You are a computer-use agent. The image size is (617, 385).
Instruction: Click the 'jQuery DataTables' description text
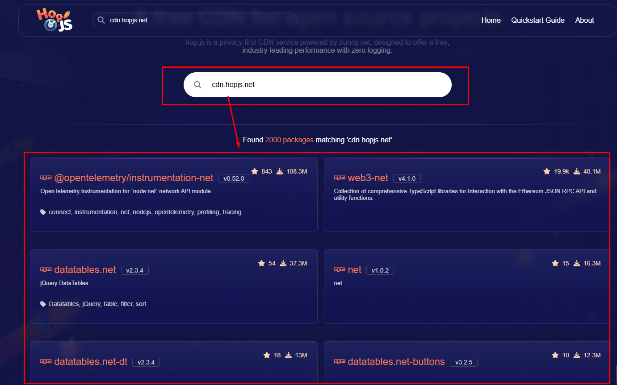click(x=64, y=283)
